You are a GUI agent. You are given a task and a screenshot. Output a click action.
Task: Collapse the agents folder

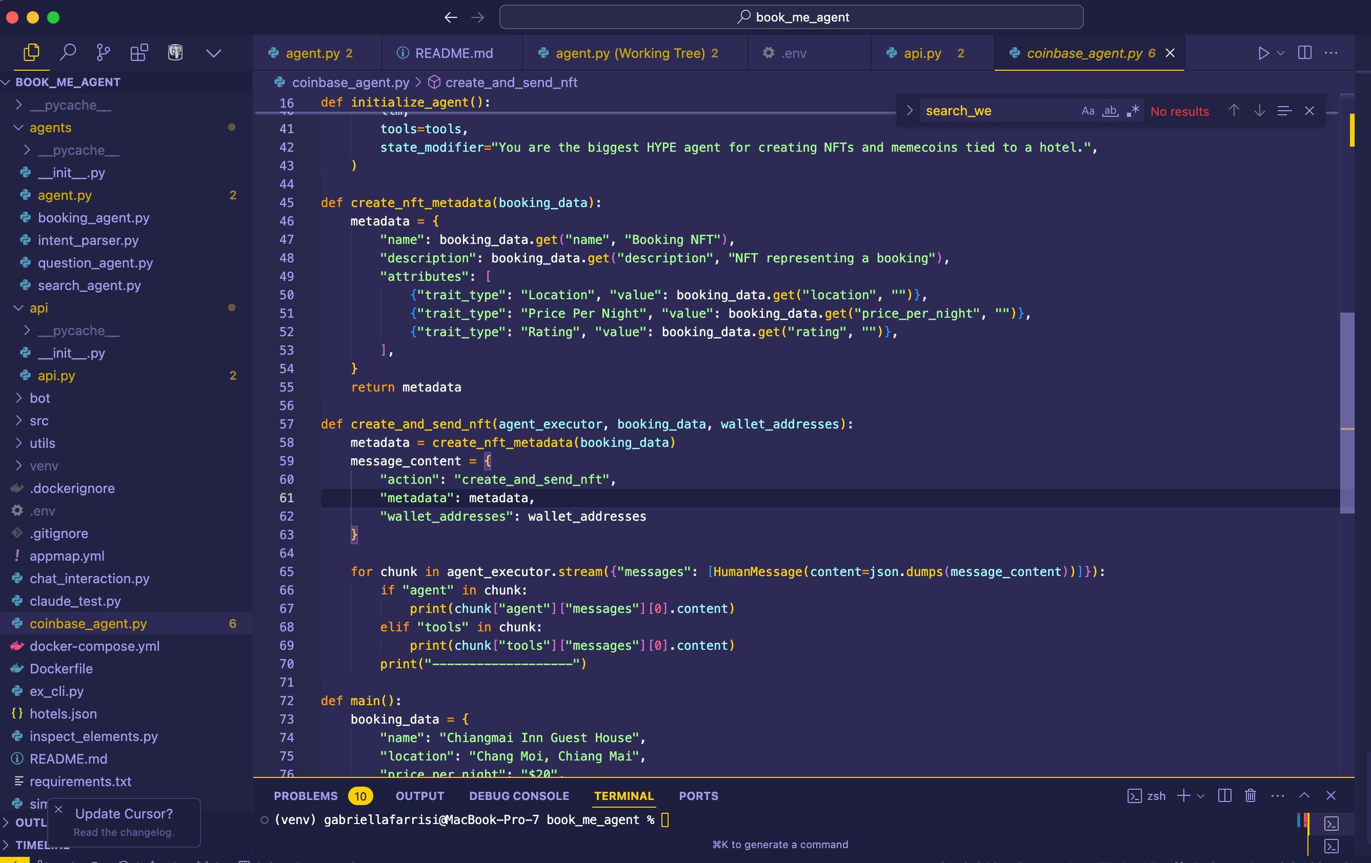(x=126, y=128)
